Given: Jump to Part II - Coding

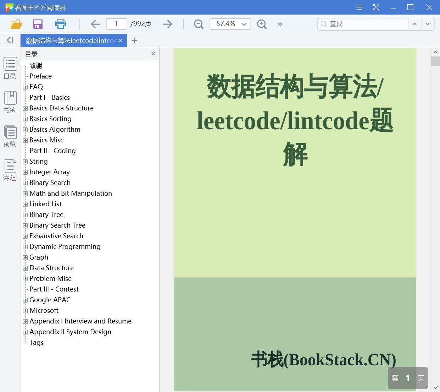Looking at the screenshot, I should 52,151.
